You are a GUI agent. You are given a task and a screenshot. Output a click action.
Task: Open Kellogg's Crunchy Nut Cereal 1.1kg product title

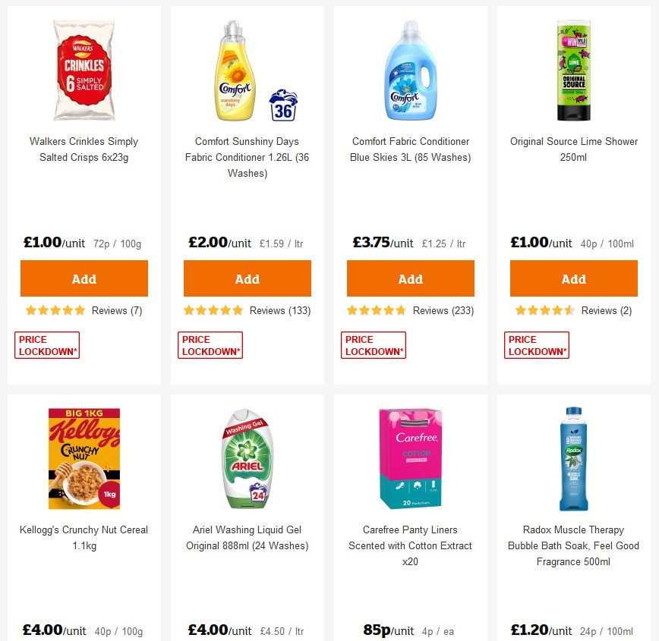(x=84, y=538)
